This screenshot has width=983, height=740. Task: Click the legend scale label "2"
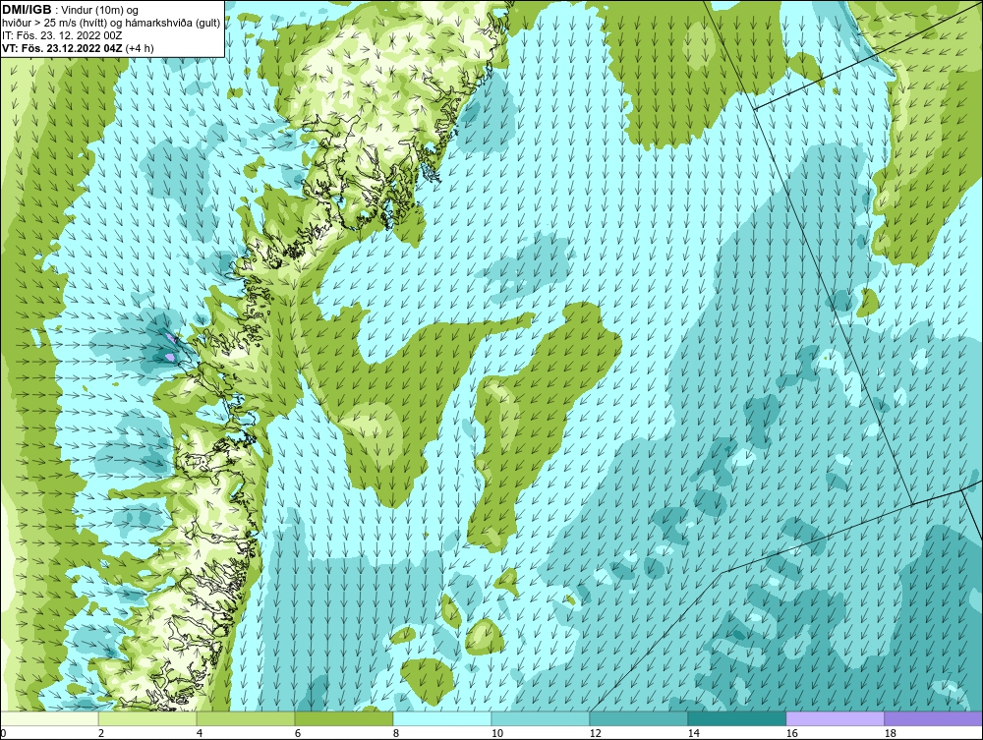(x=101, y=733)
